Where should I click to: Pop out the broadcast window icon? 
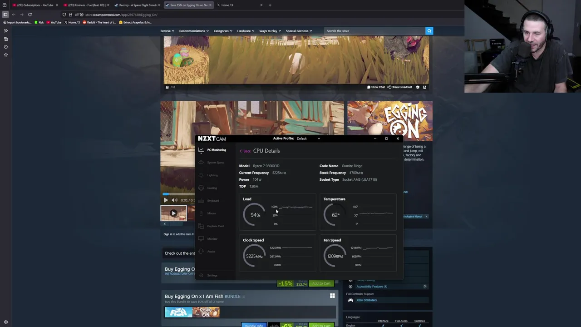point(425,87)
